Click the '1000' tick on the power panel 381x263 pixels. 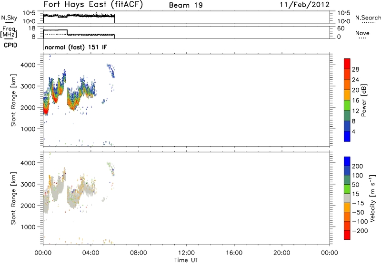click(28, 129)
